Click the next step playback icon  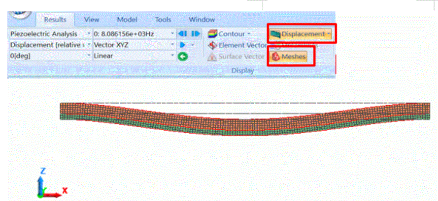point(195,34)
